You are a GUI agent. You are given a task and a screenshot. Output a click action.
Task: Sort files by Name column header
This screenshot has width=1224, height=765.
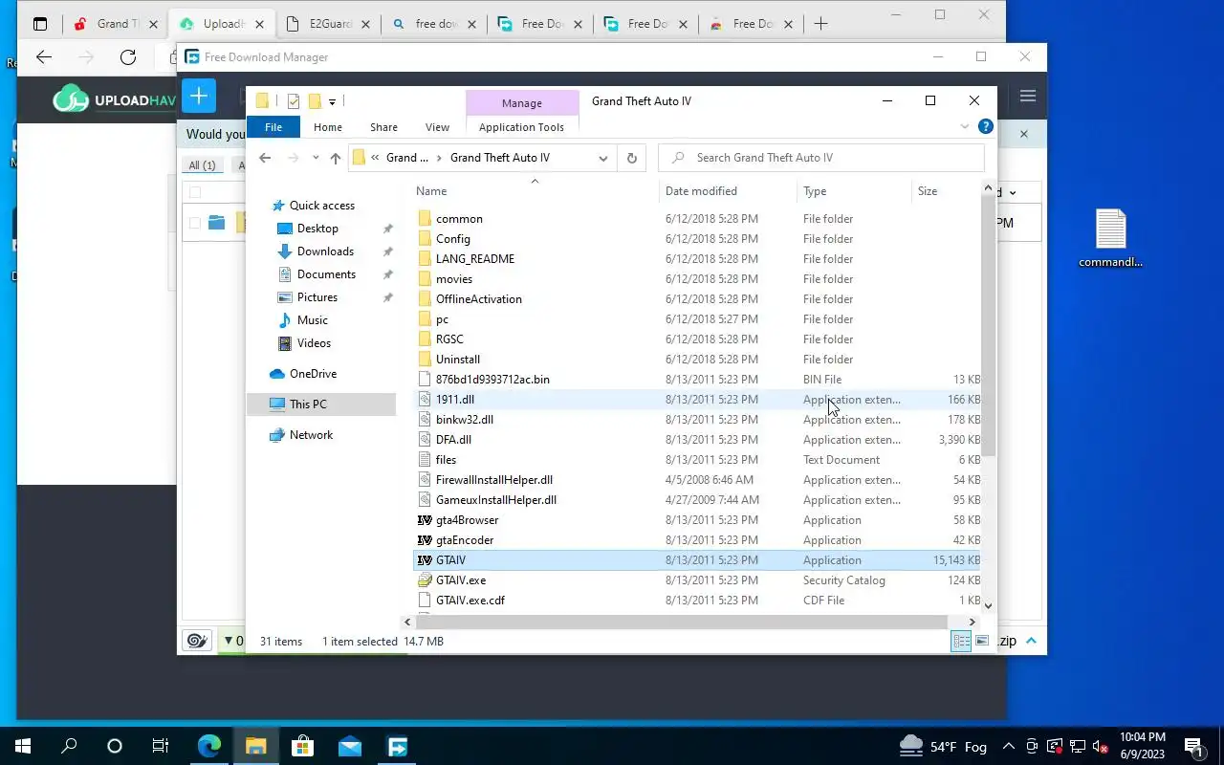pyautogui.click(x=535, y=191)
